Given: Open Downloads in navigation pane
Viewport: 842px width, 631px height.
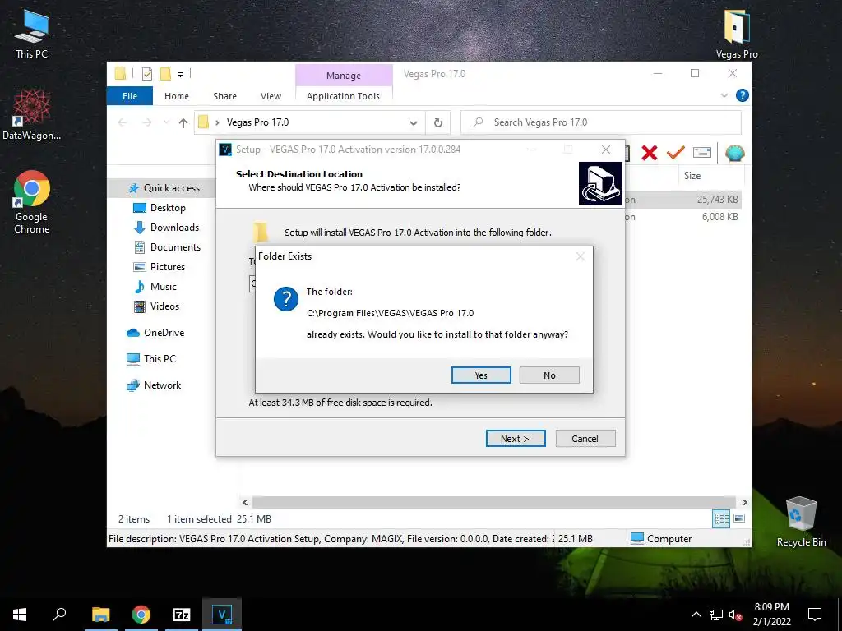Looking at the screenshot, I should point(174,228).
